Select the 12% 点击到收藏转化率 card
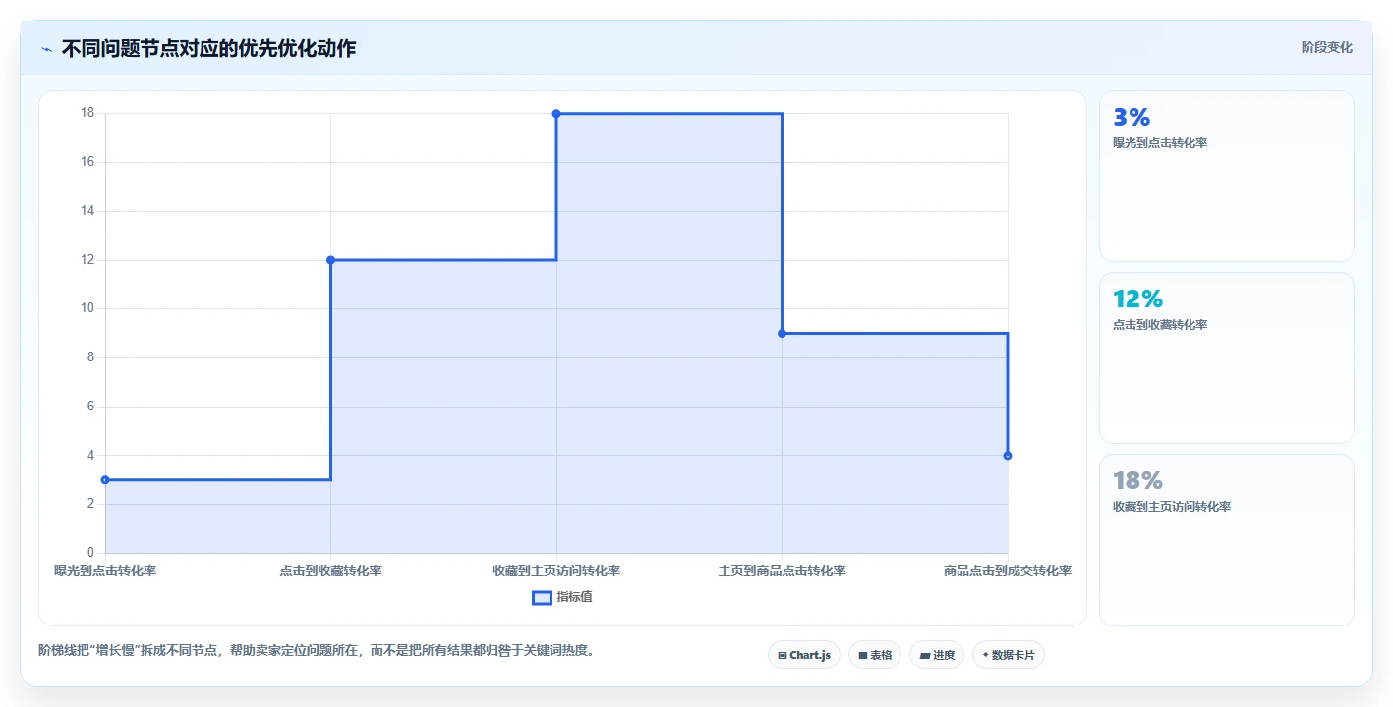 1227,358
